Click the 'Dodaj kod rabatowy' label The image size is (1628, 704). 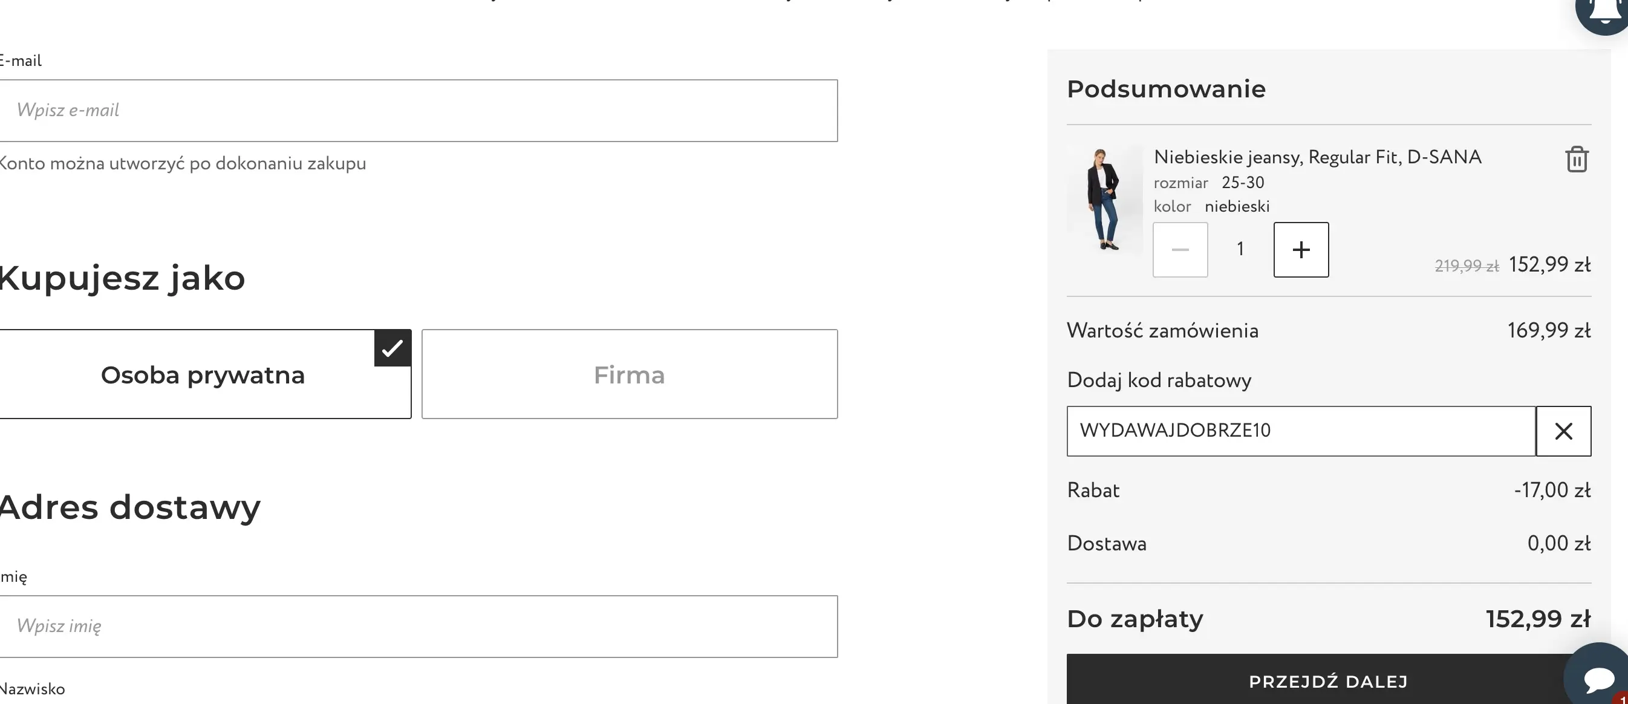(x=1159, y=380)
